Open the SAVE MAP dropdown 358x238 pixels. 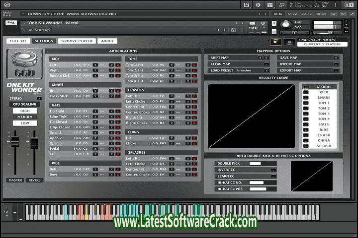click(336, 58)
